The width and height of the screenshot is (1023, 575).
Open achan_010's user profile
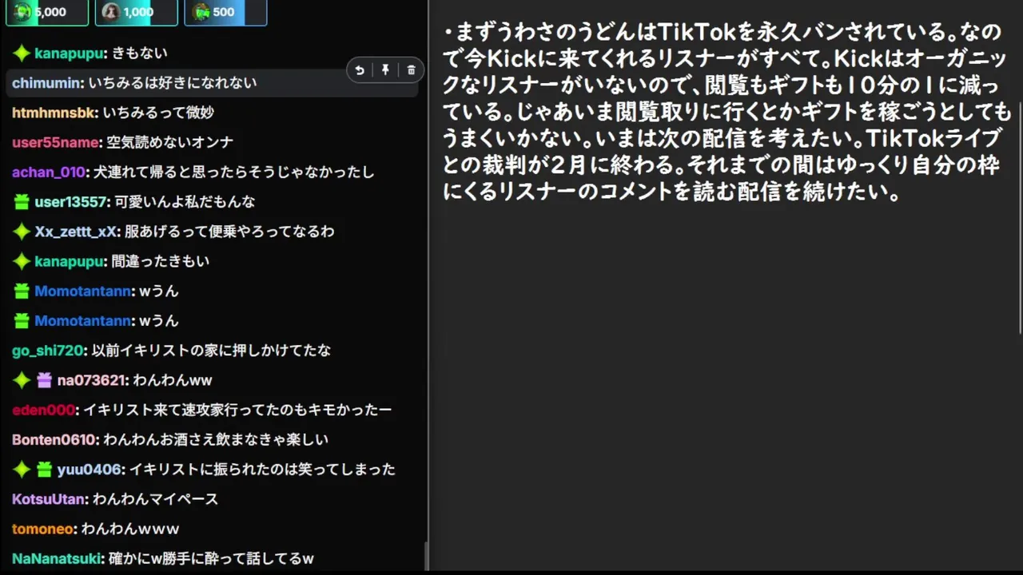(x=50, y=172)
